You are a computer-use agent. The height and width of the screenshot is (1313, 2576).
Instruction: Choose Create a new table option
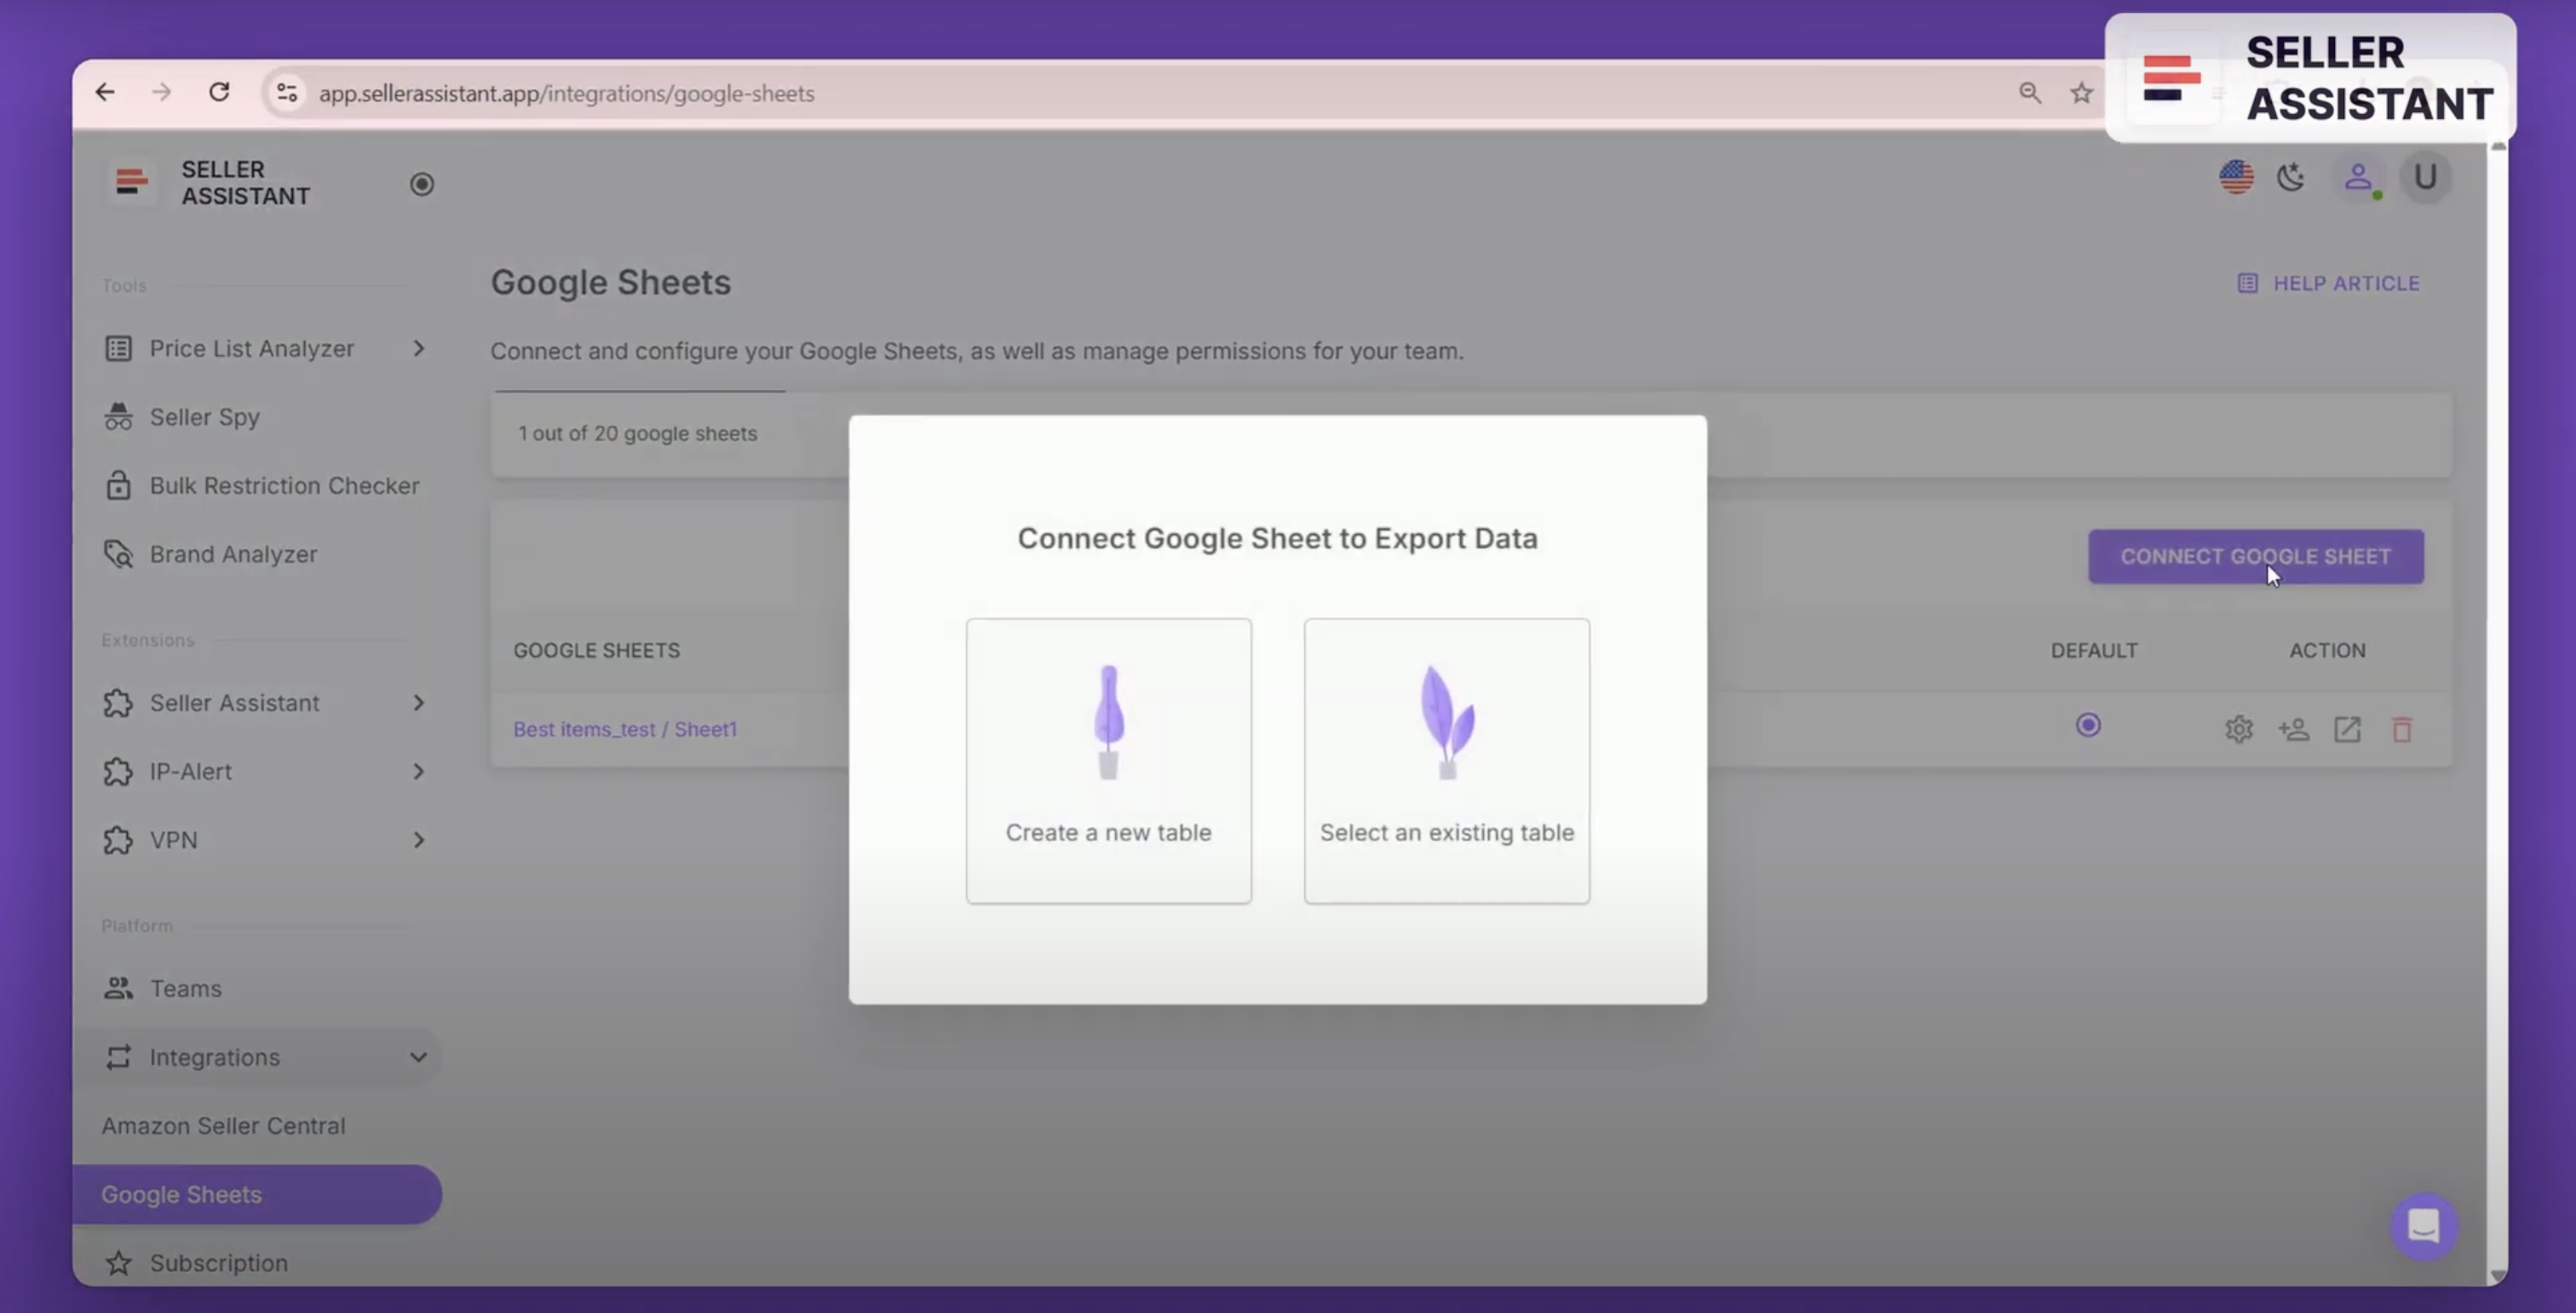click(x=1108, y=760)
